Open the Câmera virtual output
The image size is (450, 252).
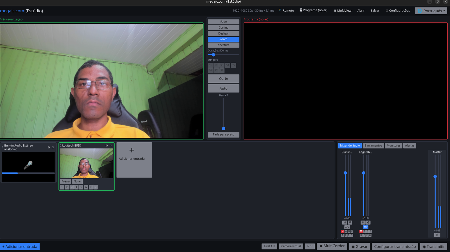(x=291, y=246)
